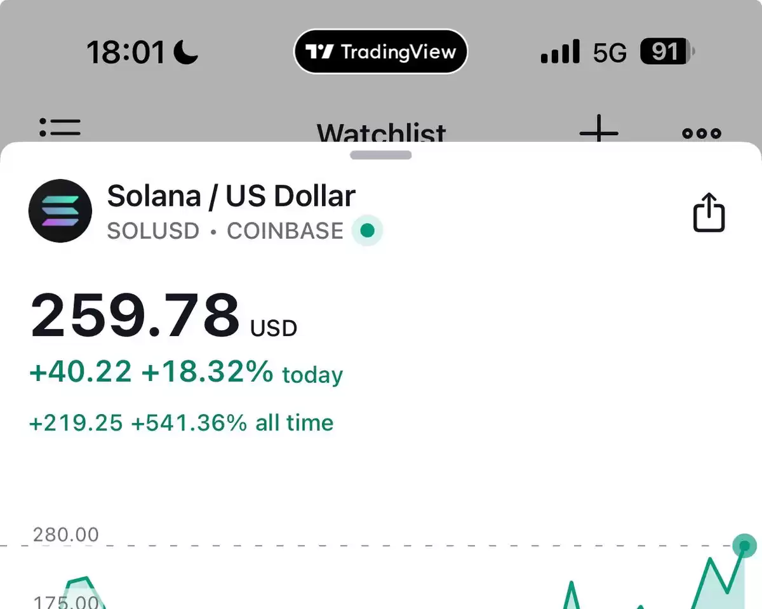762x609 pixels.
Task: Tap the 259.78 USD price
Action: tap(164, 315)
